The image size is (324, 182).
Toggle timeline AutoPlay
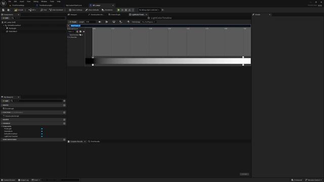click(107, 22)
